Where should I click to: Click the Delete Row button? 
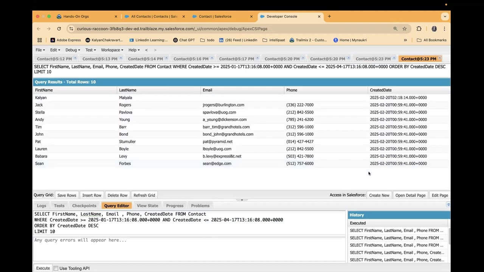(x=118, y=195)
